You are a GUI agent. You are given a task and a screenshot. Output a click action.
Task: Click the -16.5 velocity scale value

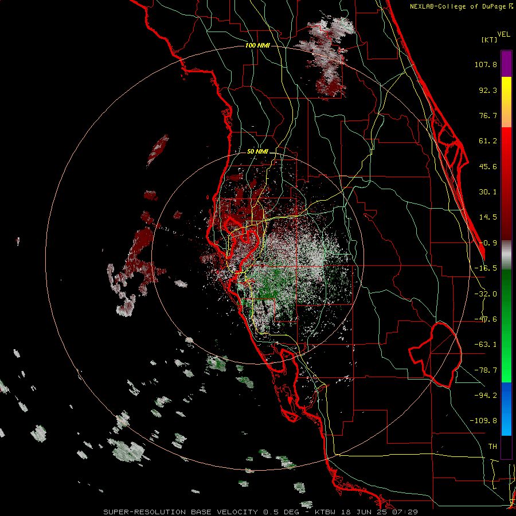[x=486, y=268]
